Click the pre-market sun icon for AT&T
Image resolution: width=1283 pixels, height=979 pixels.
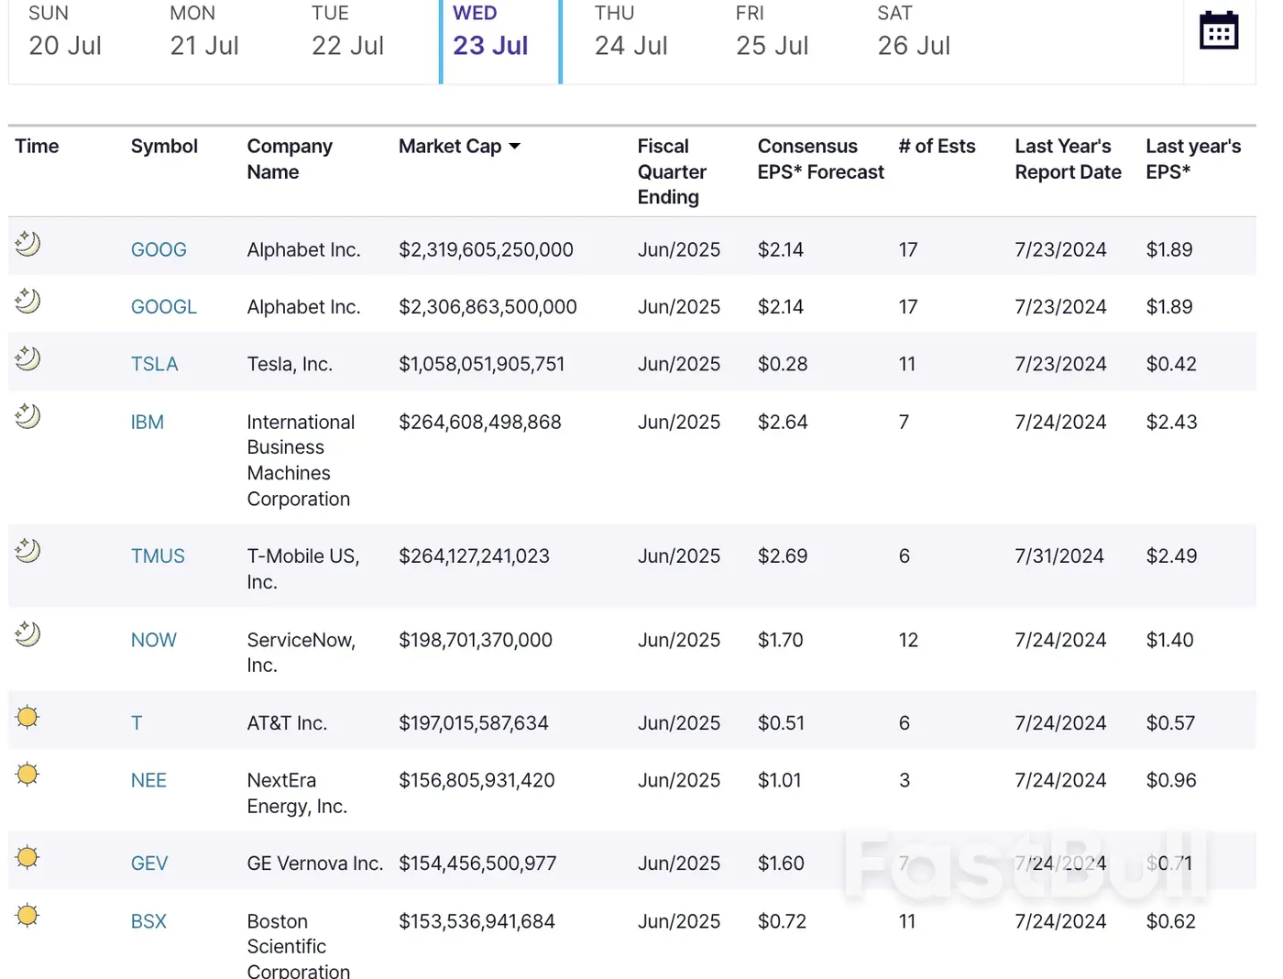tap(27, 717)
